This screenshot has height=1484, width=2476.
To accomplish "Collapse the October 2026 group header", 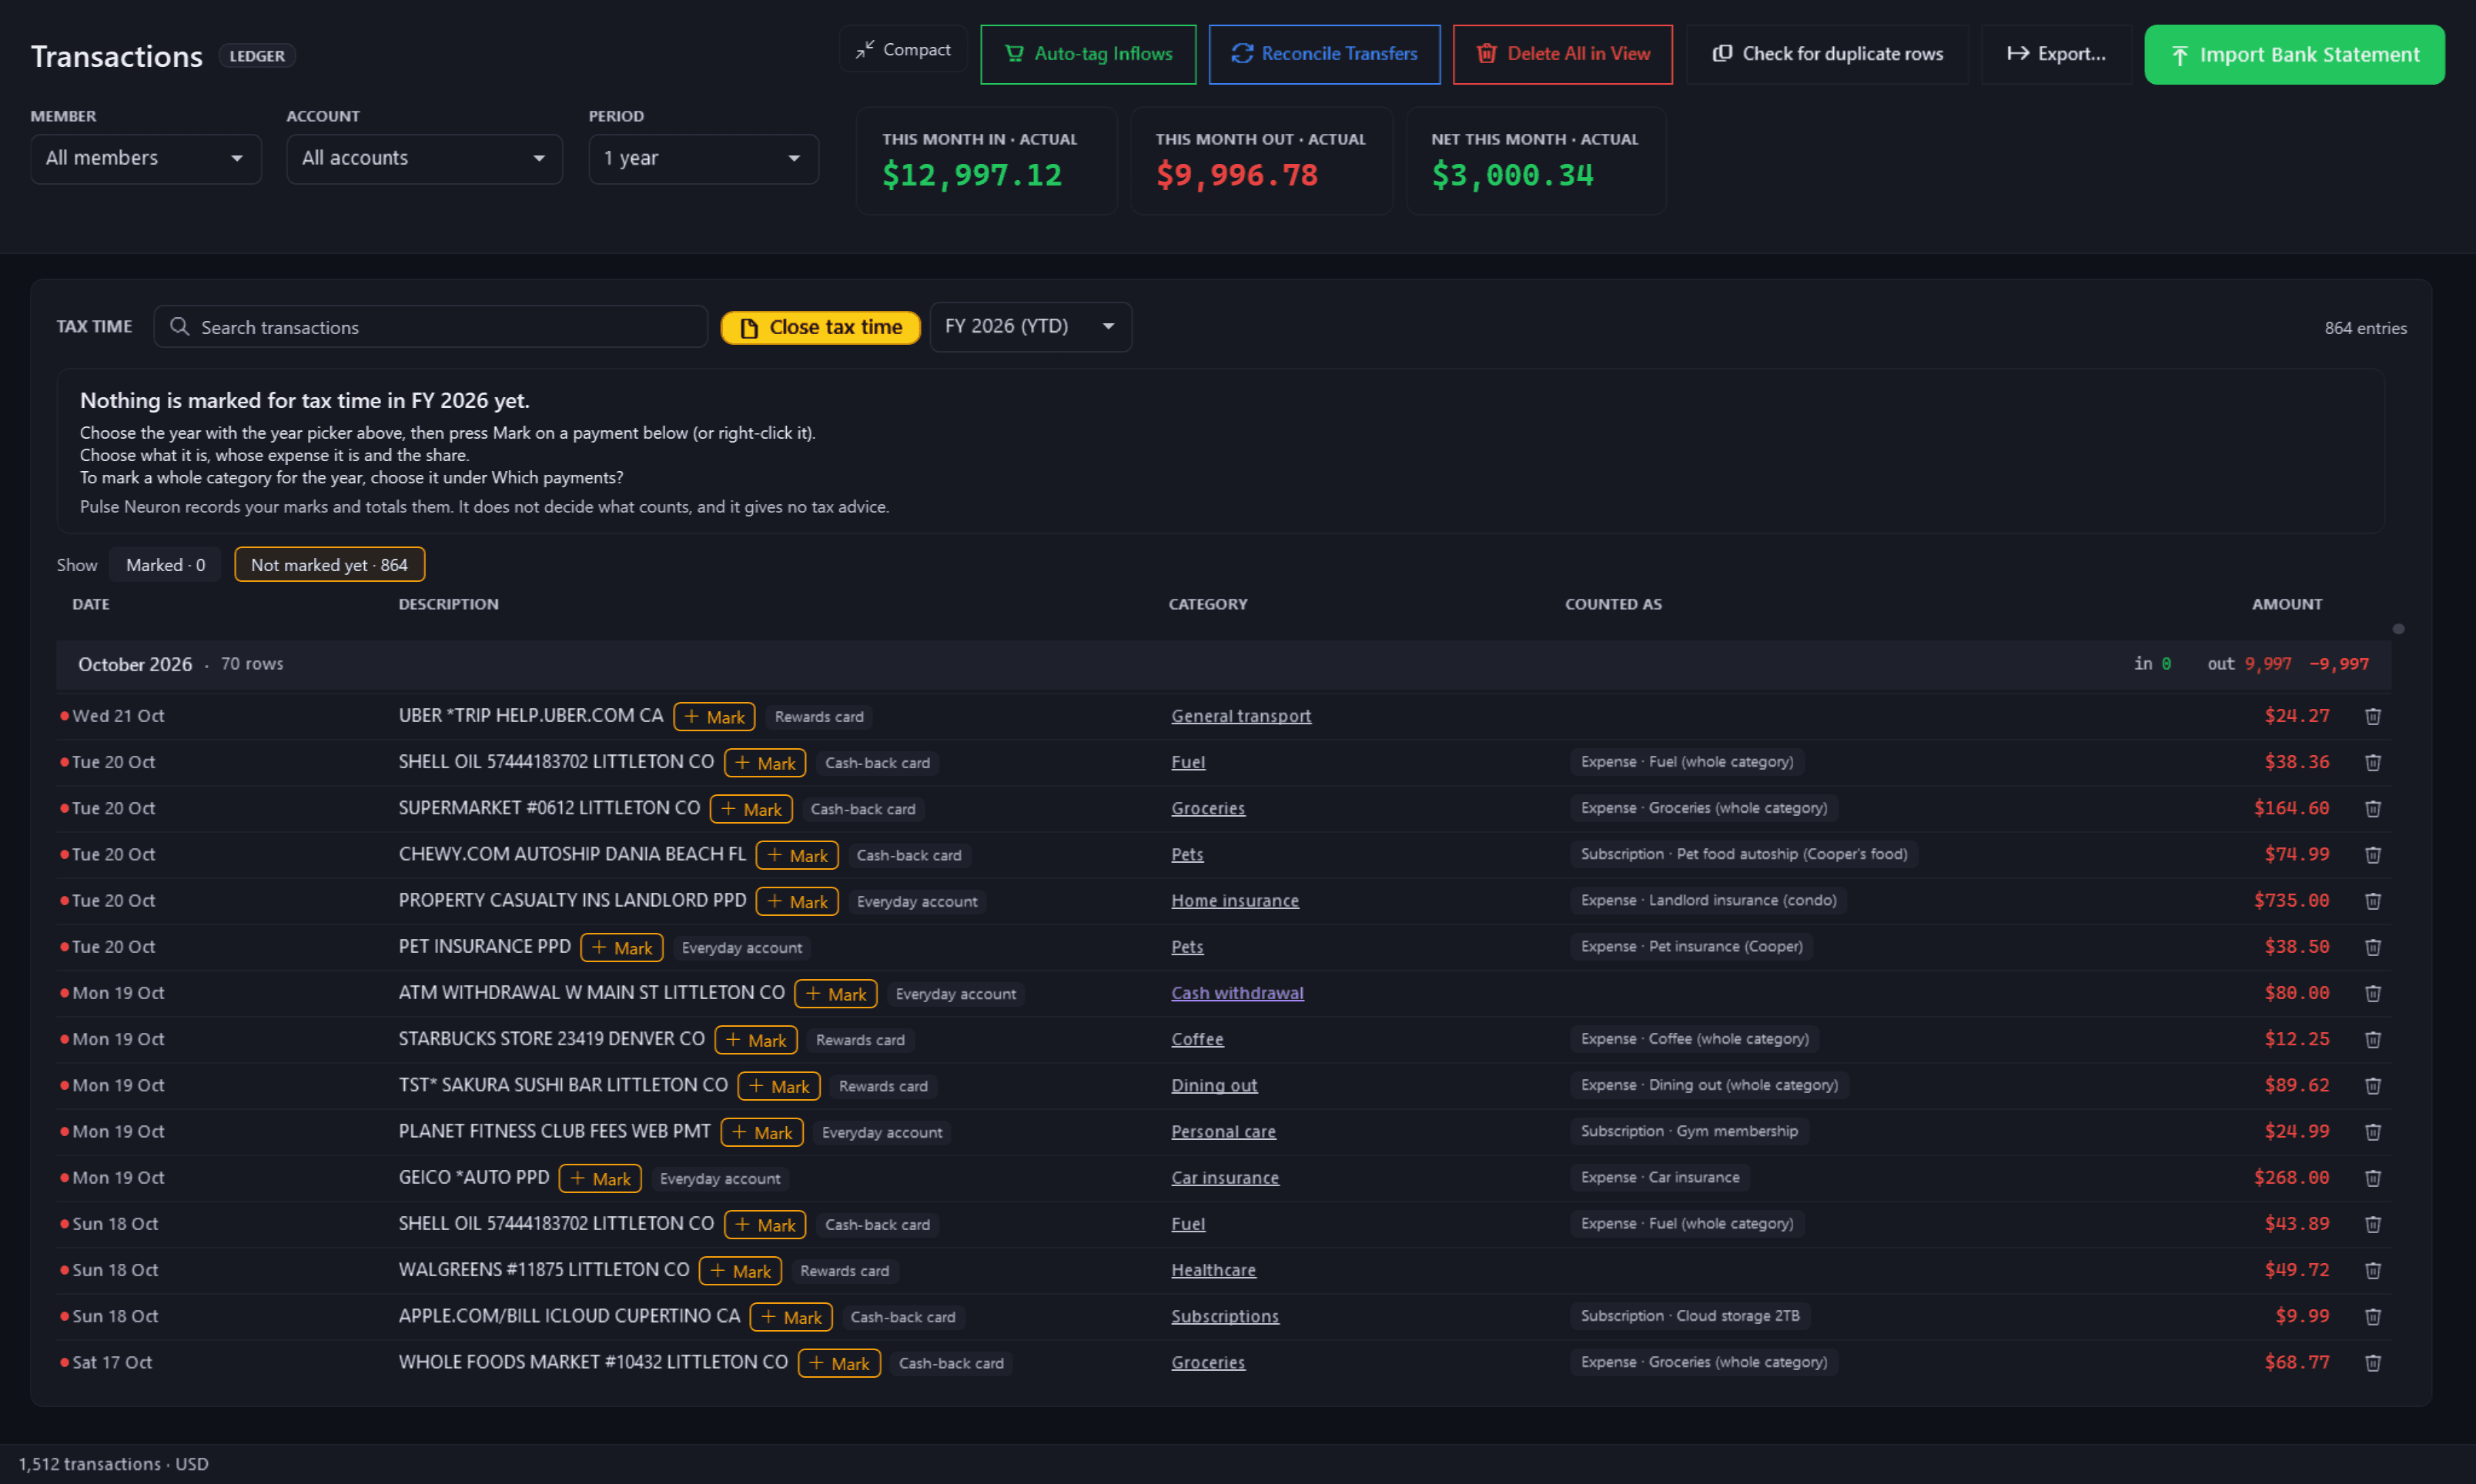I will [1223, 664].
